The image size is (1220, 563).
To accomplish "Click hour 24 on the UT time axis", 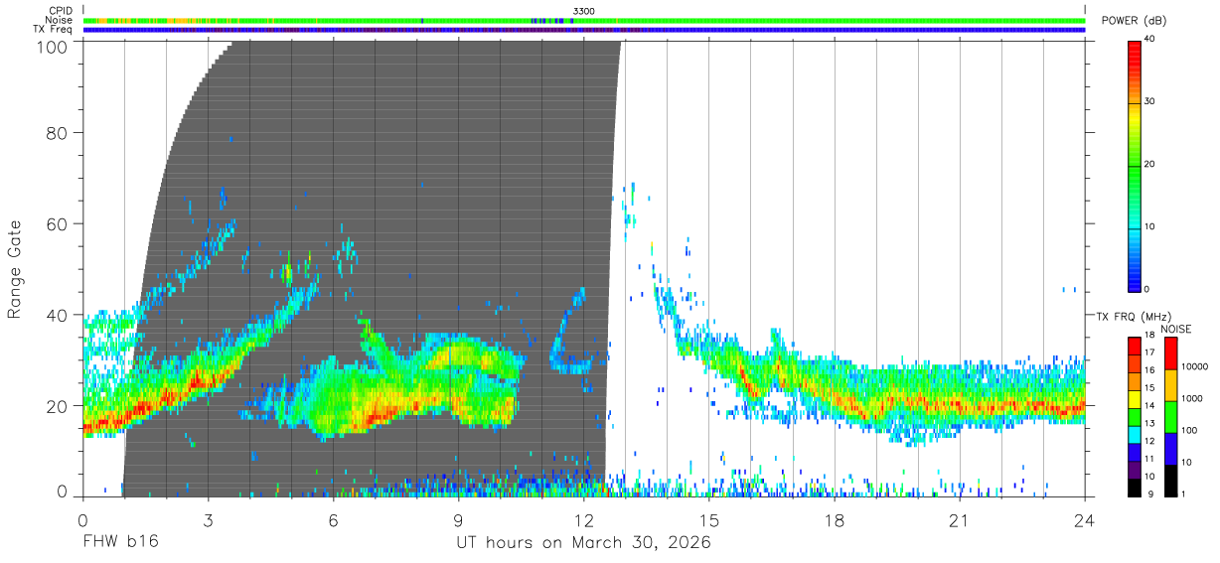I will click(x=1085, y=520).
